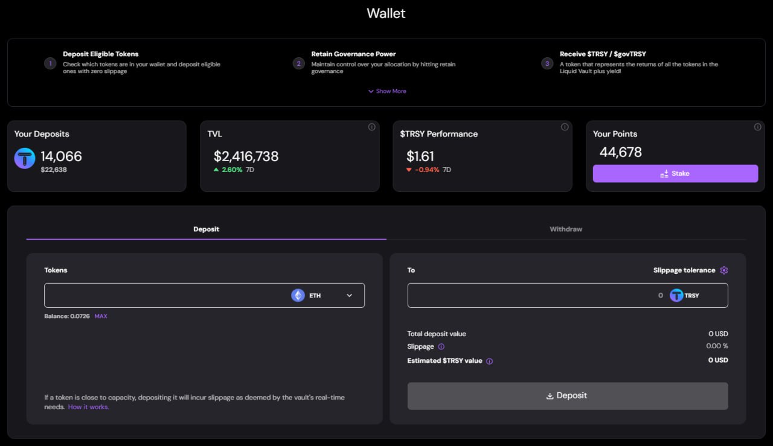This screenshot has width=773, height=446.
Task: Click step 3 circle for Receive $TRSY
Action: coord(547,63)
